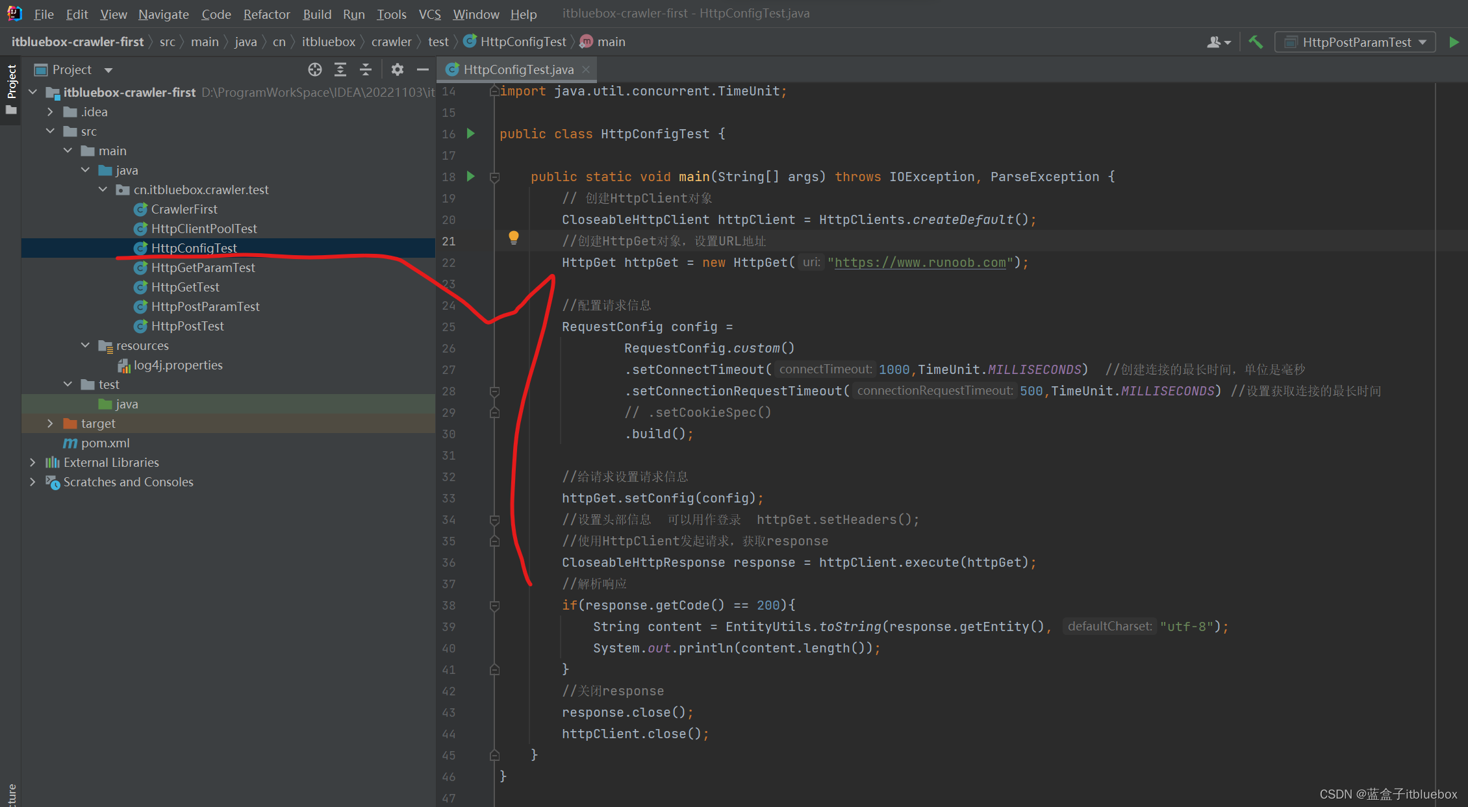This screenshot has width=1468, height=807.
Task: Click the run gutter arrow beside main method
Action: [471, 176]
